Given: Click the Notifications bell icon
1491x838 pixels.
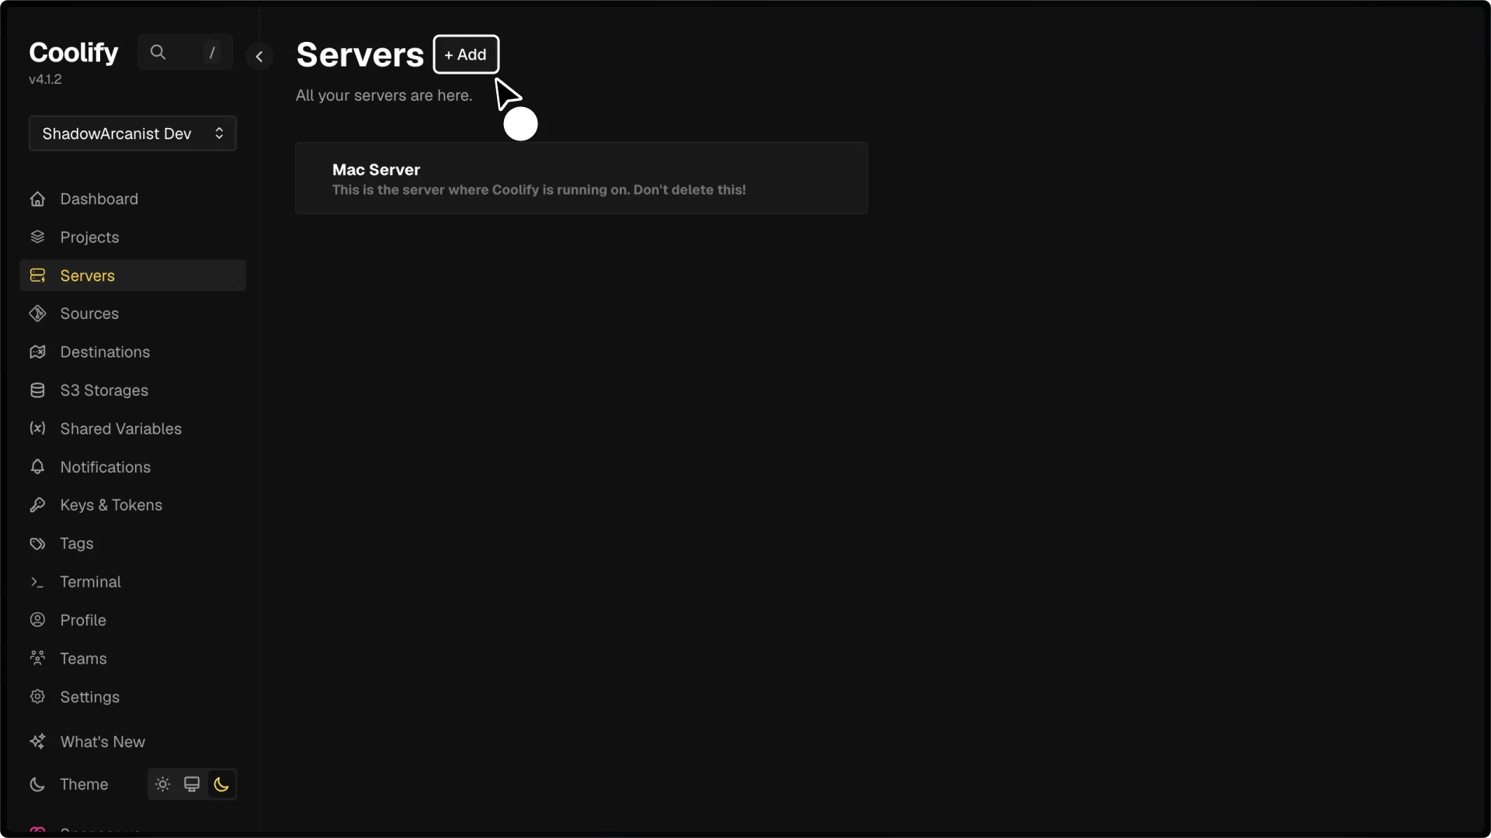Looking at the screenshot, I should tap(37, 467).
